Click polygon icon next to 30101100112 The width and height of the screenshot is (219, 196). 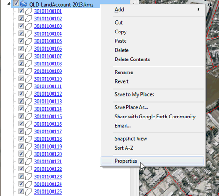(28, 94)
